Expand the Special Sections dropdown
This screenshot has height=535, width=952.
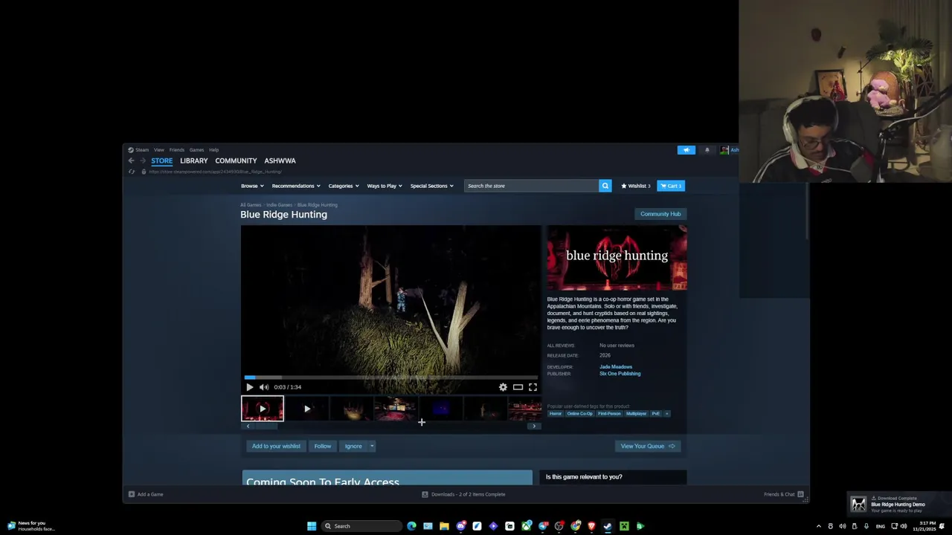click(x=431, y=186)
